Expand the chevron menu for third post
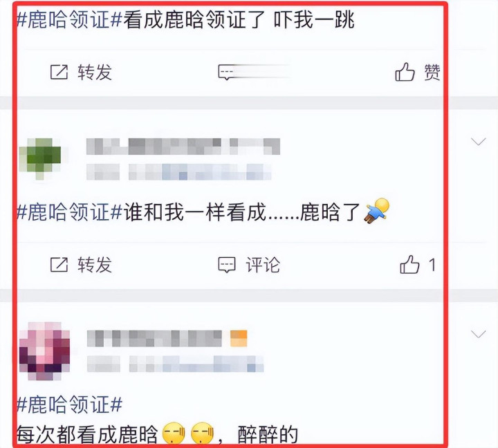The image size is (498, 448). (479, 334)
